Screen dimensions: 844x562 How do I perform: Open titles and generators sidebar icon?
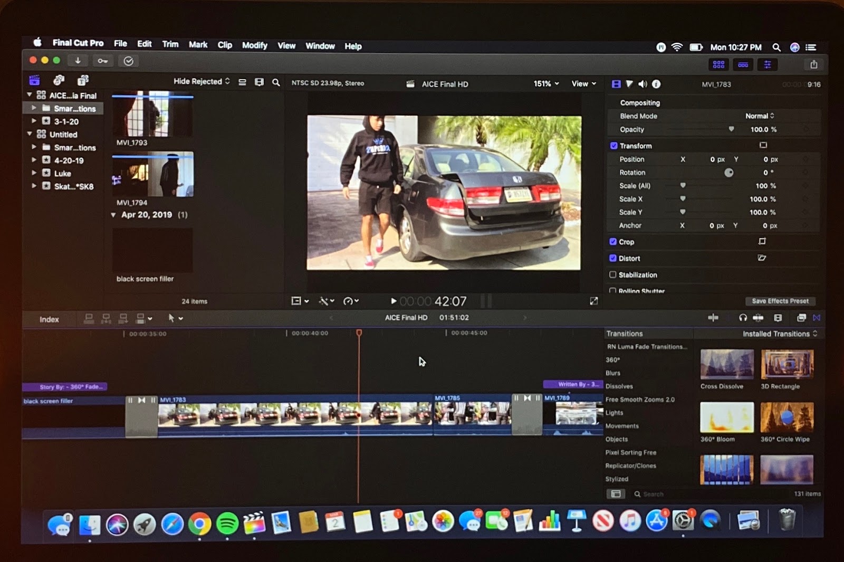click(x=83, y=80)
